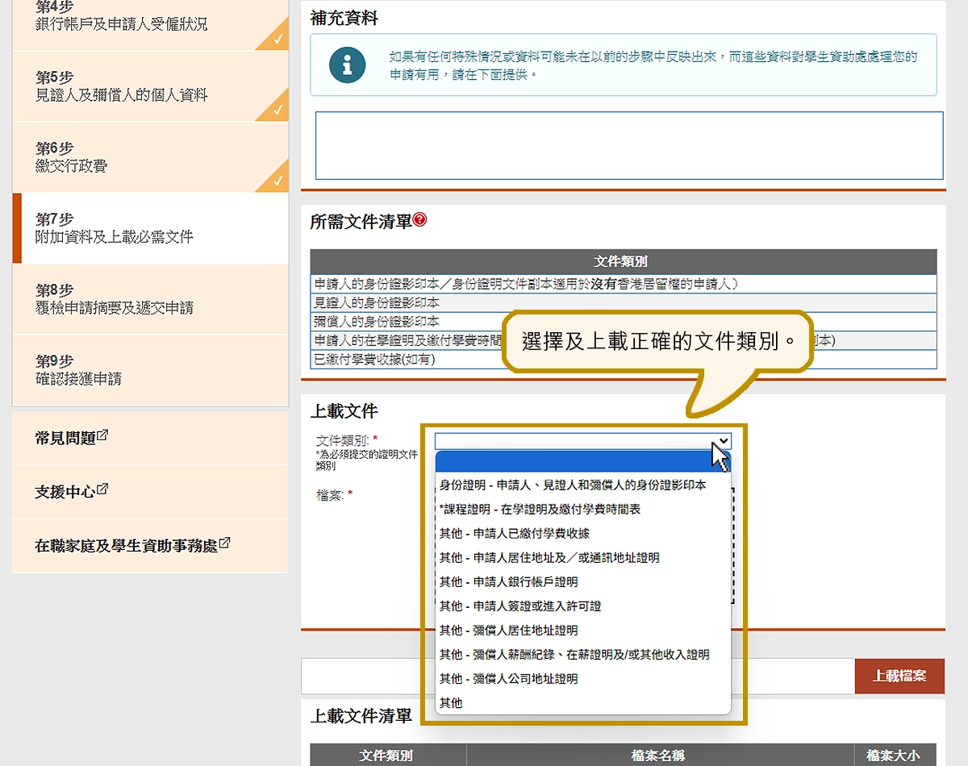The image size is (968, 766).
Task: Choose *課程證明 - 在學證明及繳付學費時間表 option
Action: [540, 509]
